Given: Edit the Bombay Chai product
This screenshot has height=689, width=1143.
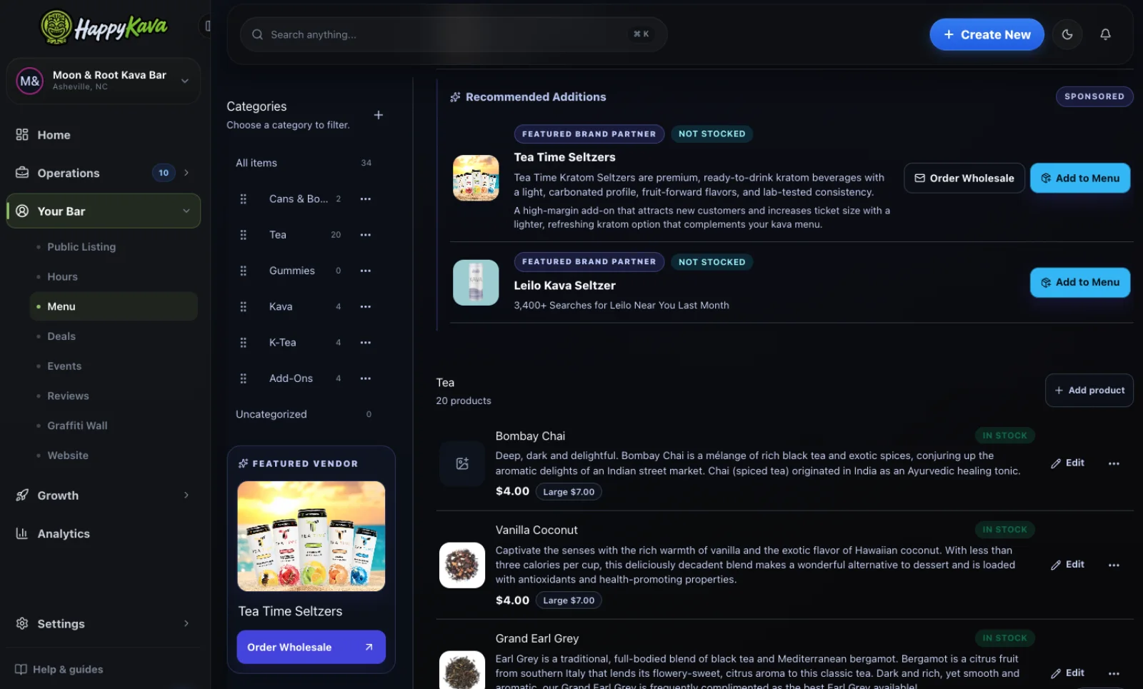Looking at the screenshot, I should [1068, 463].
